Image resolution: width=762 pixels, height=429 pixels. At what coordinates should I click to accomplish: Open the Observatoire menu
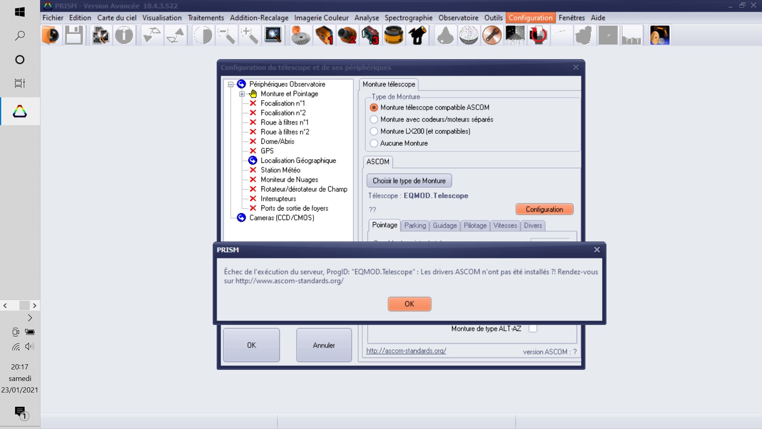pyautogui.click(x=458, y=18)
